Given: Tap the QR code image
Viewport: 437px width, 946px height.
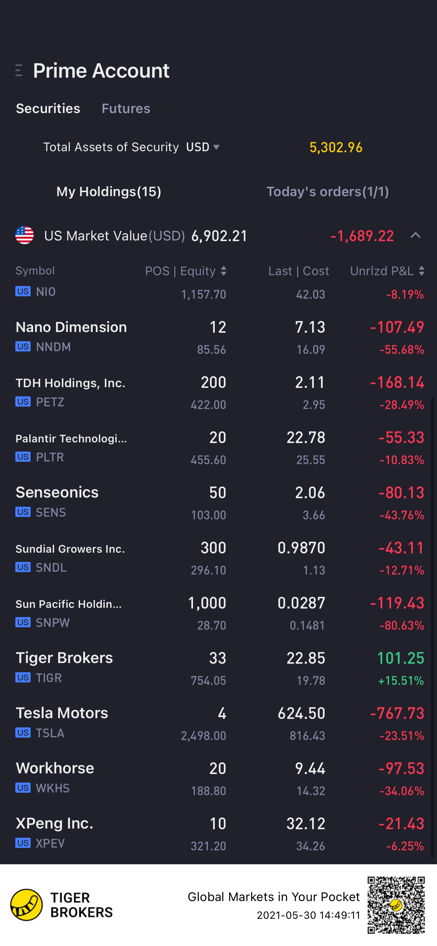Looking at the screenshot, I should pos(396,904).
